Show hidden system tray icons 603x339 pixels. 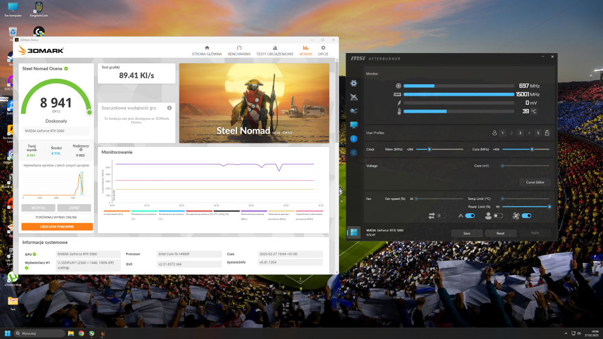(x=566, y=333)
